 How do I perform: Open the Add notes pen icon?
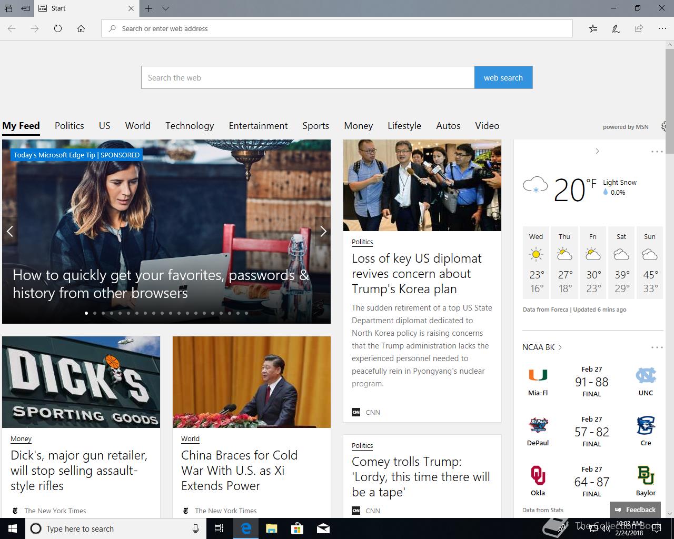coord(616,28)
